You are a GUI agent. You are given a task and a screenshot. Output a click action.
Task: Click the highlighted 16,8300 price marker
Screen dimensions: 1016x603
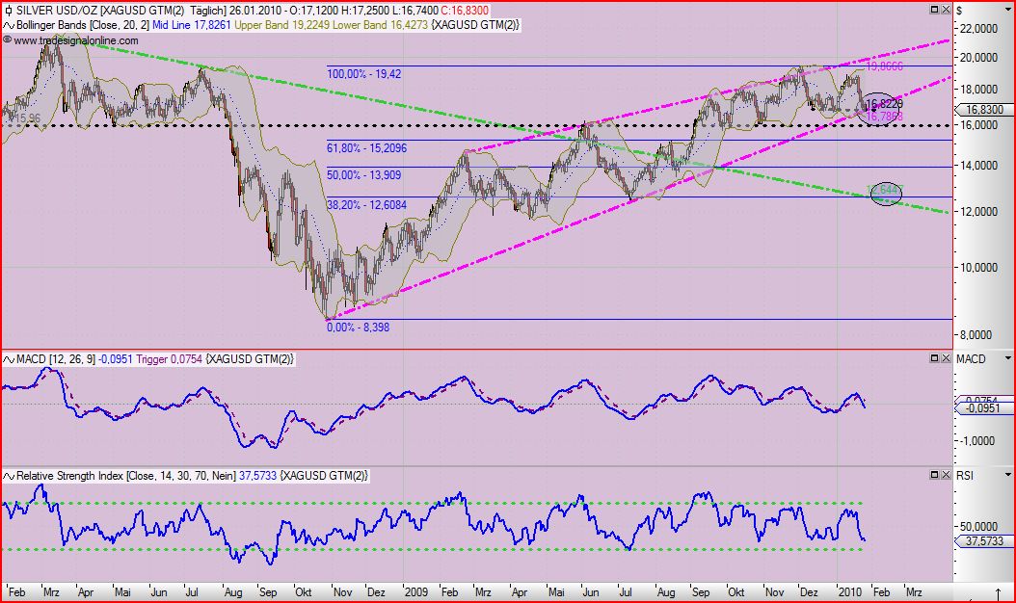point(986,110)
